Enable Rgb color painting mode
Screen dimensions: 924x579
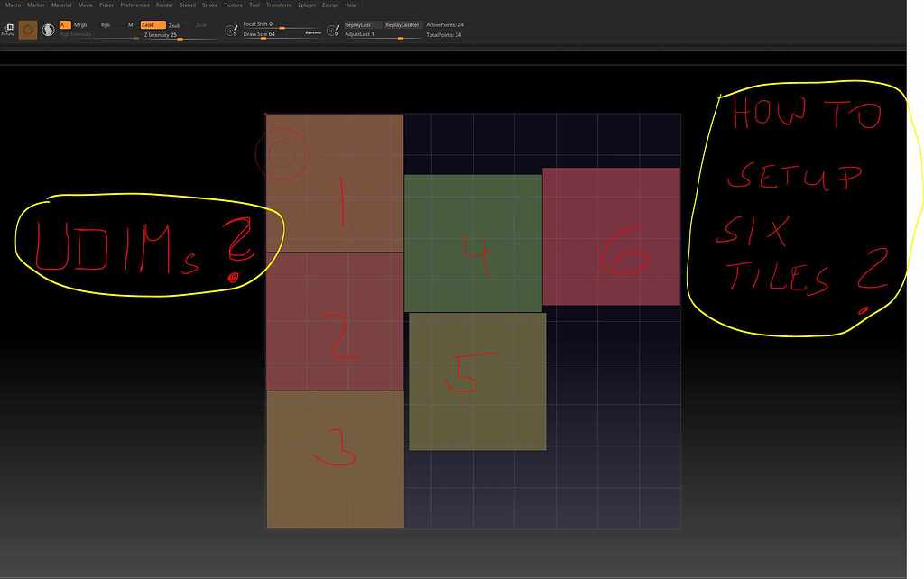[106, 24]
